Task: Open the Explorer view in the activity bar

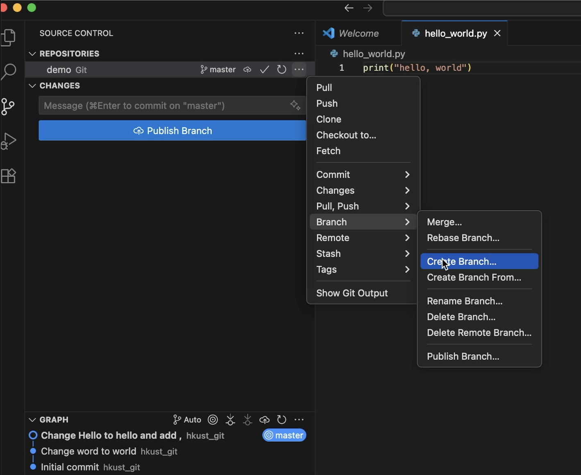Action: (9, 37)
